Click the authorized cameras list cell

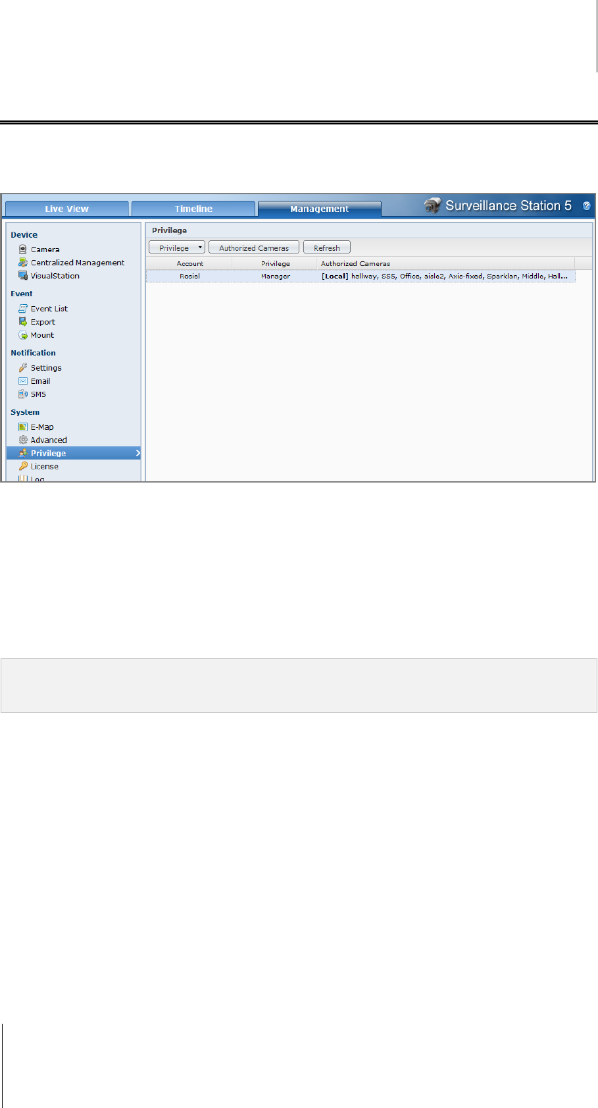point(446,277)
